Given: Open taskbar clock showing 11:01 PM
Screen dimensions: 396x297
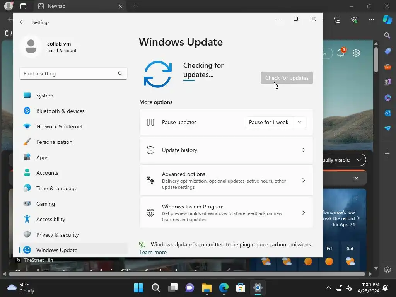Looking at the screenshot, I should tap(369, 288).
